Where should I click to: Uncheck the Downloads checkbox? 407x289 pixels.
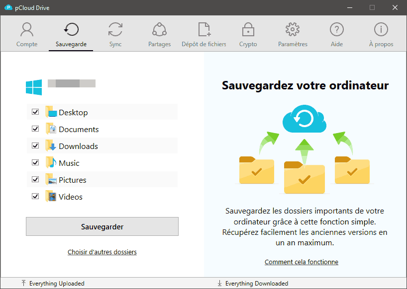(x=35, y=145)
